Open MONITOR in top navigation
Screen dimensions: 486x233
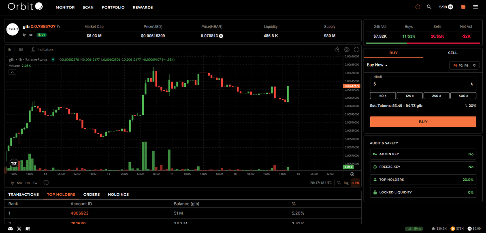pyautogui.click(x=65, y=7)
